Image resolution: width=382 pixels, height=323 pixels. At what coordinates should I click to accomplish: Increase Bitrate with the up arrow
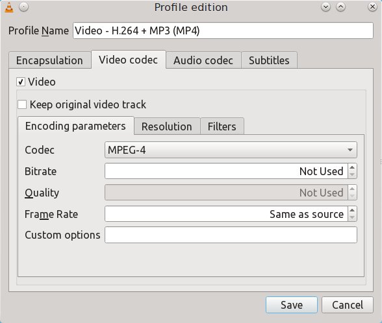click(352, 167)
